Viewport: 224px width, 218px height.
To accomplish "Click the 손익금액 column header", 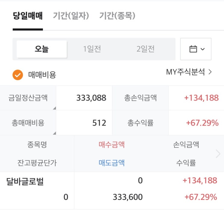I will click(x=186, y=145).
